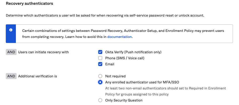Click the 'At least two non-email authenticators' hint
The height and width of the screenshot is (105, 239).
[165, 88]
